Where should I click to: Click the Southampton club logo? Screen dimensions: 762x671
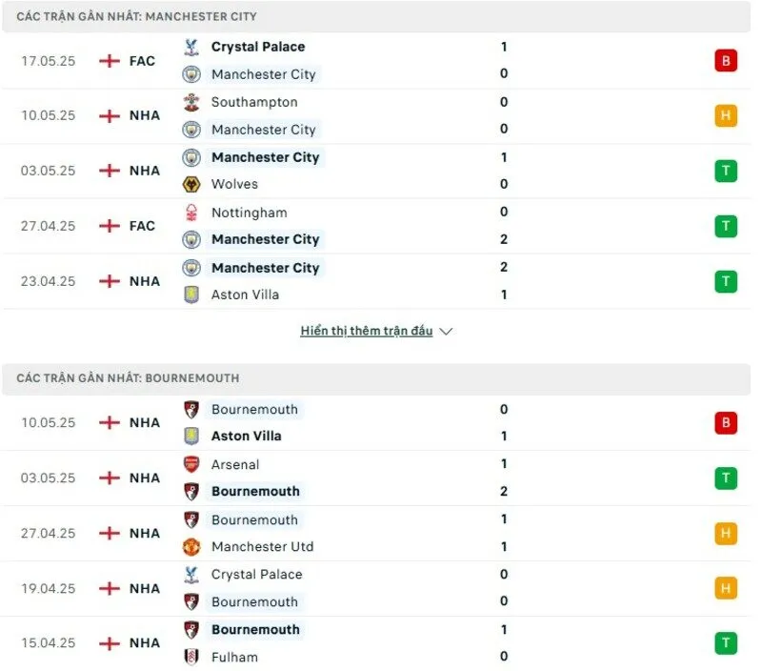pos(190,102)
